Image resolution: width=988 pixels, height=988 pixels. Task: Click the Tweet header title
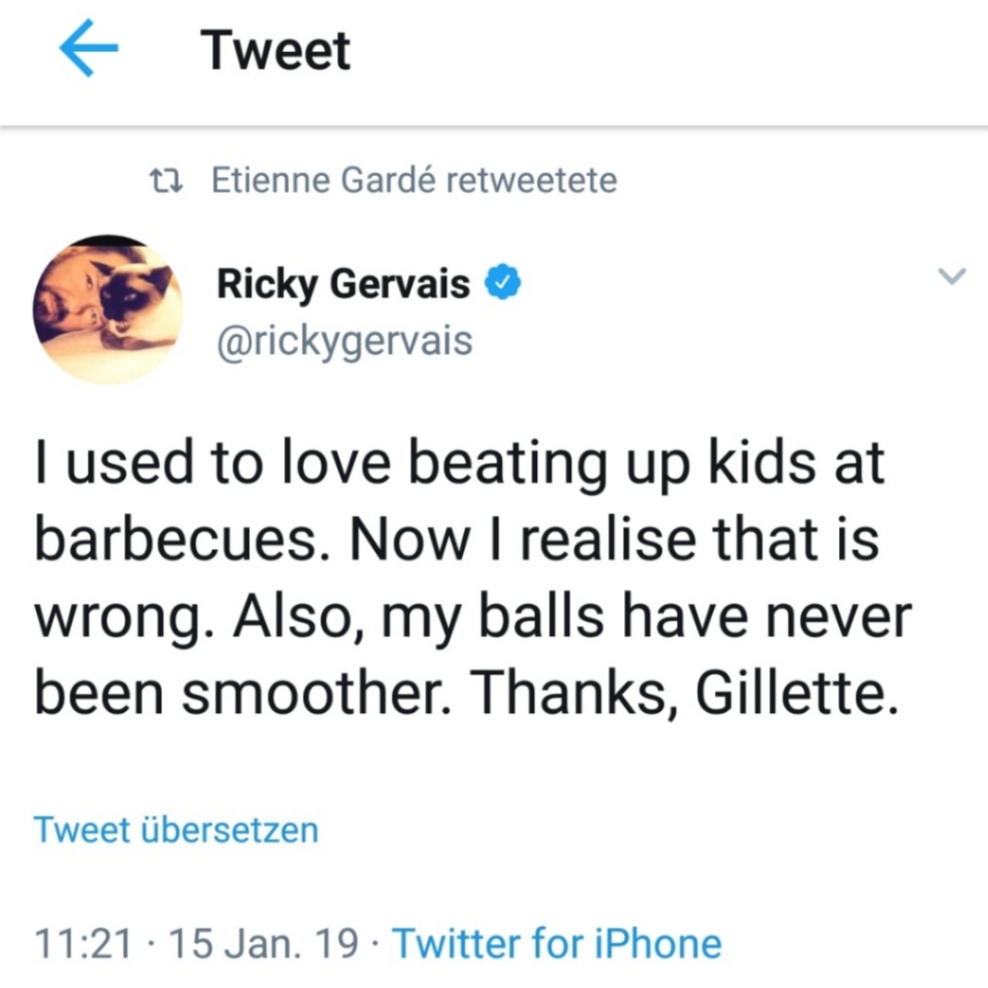pyautogui.click(x=275, y=50)
